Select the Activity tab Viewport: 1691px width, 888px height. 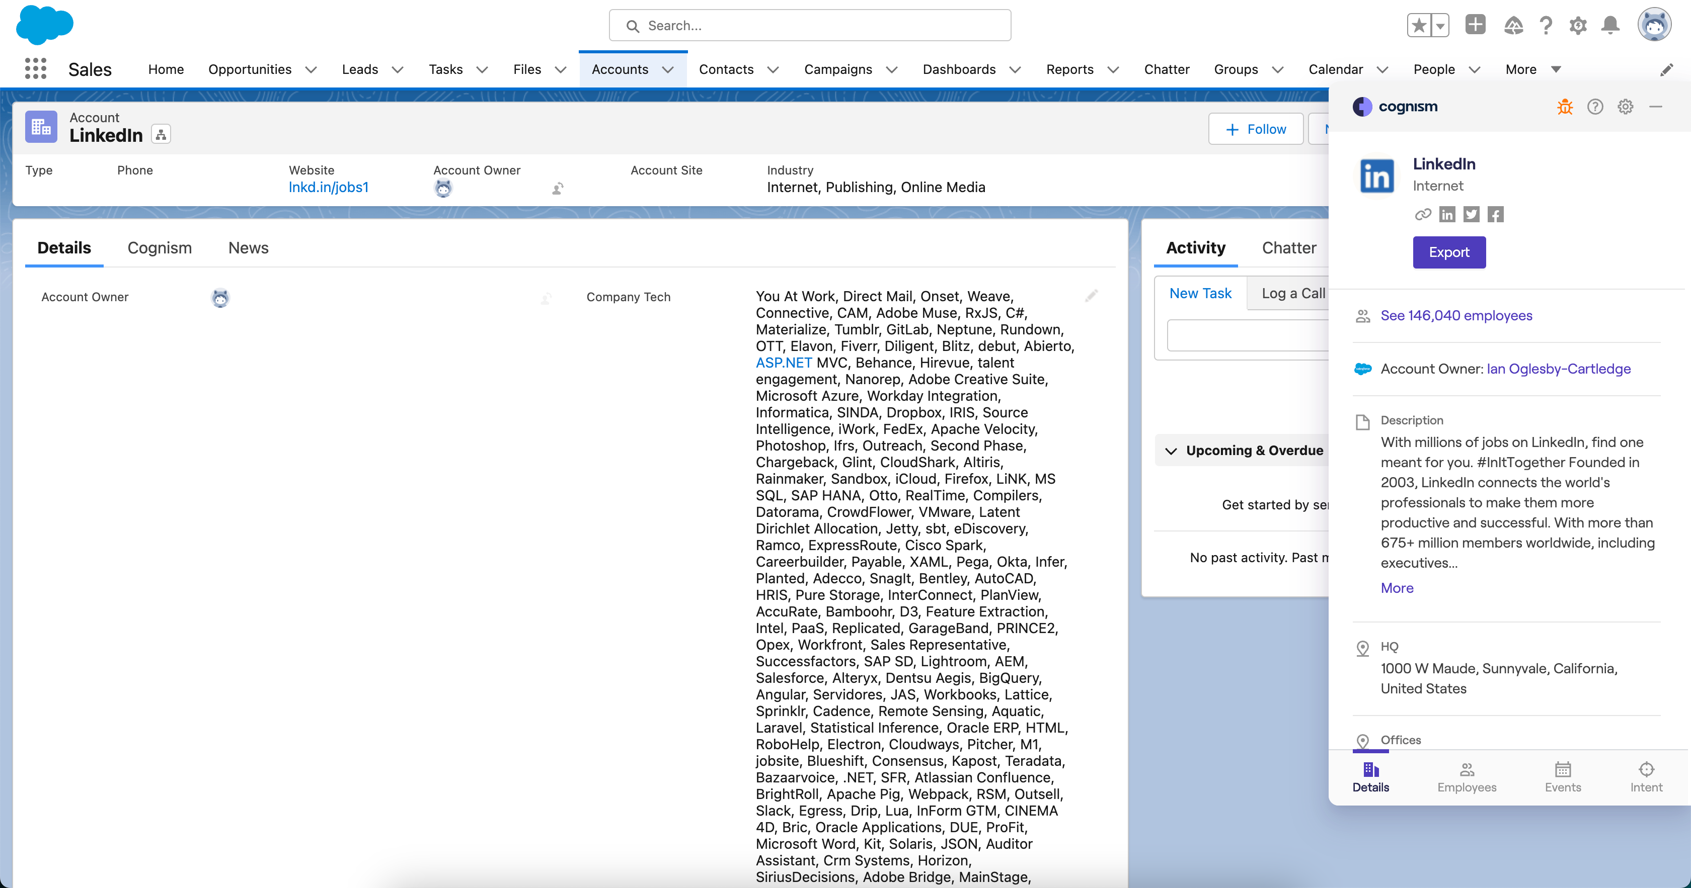coord(1195,248)
